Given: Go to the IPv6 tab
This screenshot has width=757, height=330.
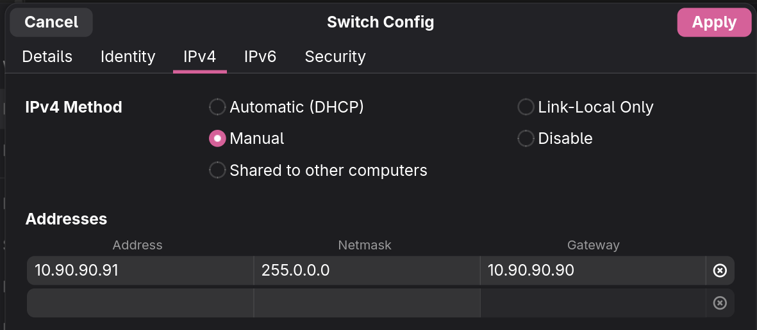Looking at the screenshot, I should point(260,57).
